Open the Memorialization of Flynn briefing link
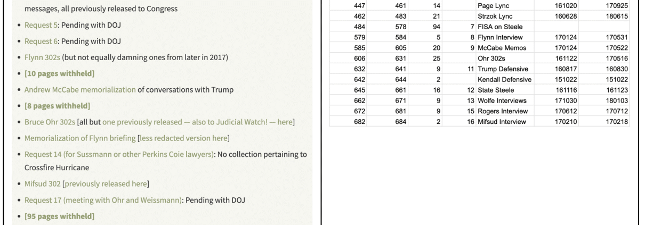The image size is (645, 225). click(80, 138)
